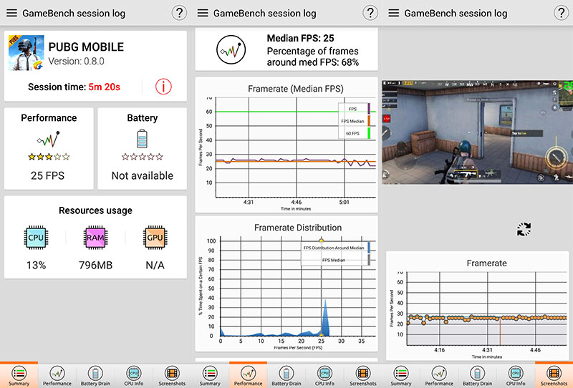
Task: Click help icon in left panel
Action: (179, 13)
